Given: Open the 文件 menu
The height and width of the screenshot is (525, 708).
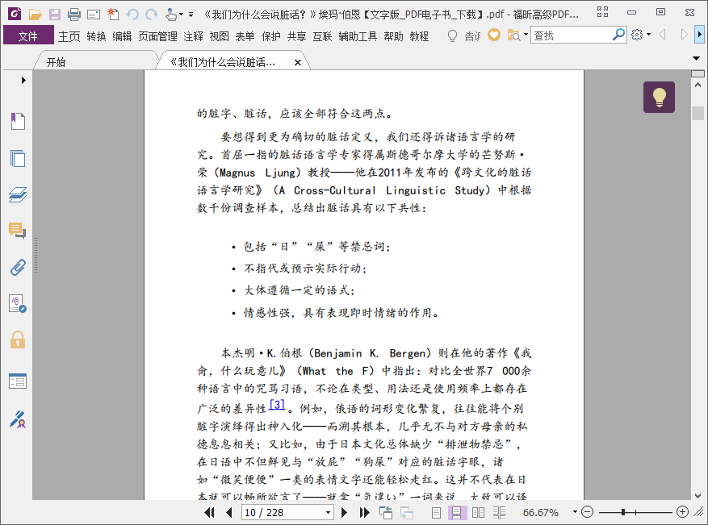Looking at the screenshot, I should [x=28, y=35].
